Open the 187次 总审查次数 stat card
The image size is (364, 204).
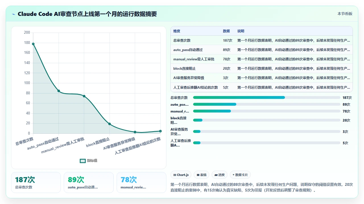[x=36, y=182]
